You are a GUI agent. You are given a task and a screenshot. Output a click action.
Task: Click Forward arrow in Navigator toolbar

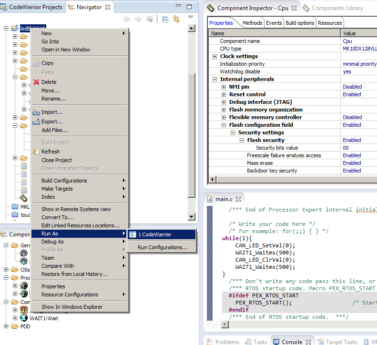138,19
